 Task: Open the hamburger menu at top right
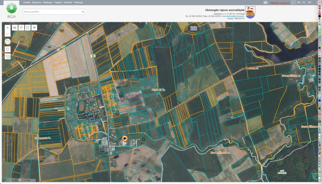(317, 3)
